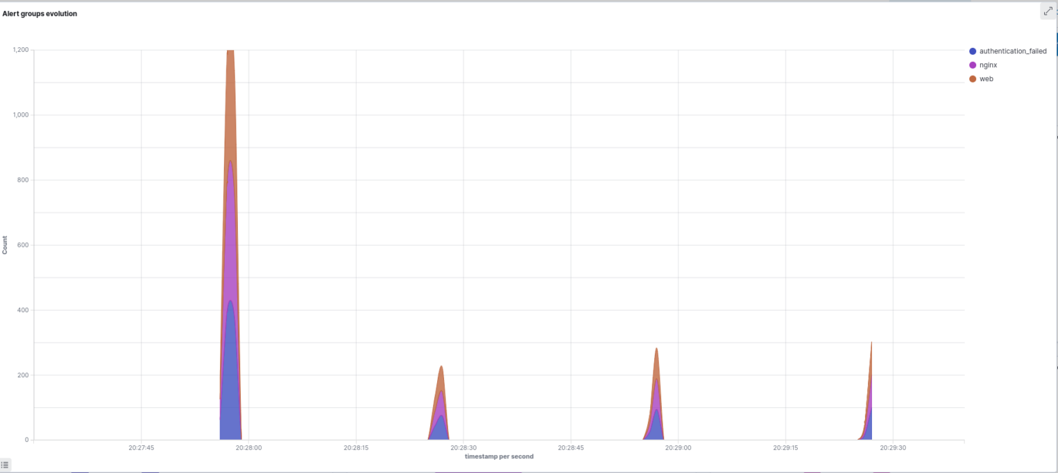Click the "Alert groups evolution" panel title
The height and width of the screenshot is (473, 1058).
click(40, 14)
